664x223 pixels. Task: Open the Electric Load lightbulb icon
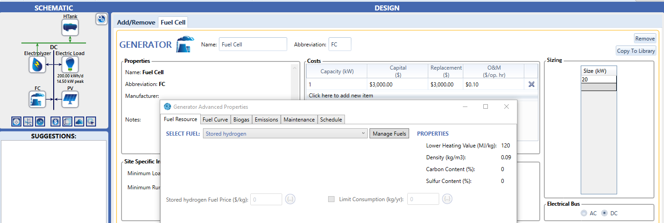click(x=70, y=64)
